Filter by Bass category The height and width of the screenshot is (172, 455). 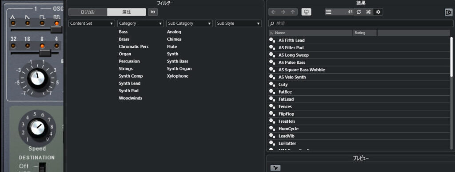click(123, 32)
